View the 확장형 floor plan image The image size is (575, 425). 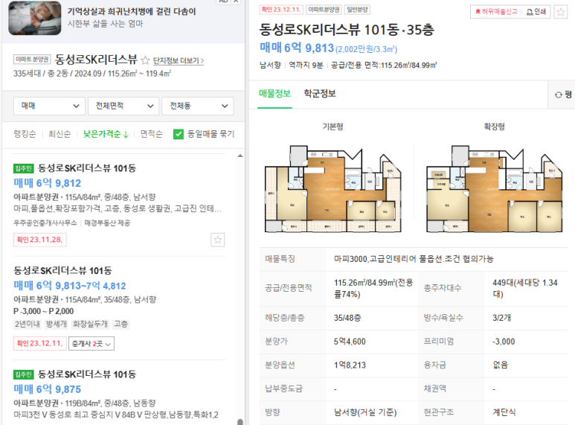pyautogui.click(x=494, y=188)
